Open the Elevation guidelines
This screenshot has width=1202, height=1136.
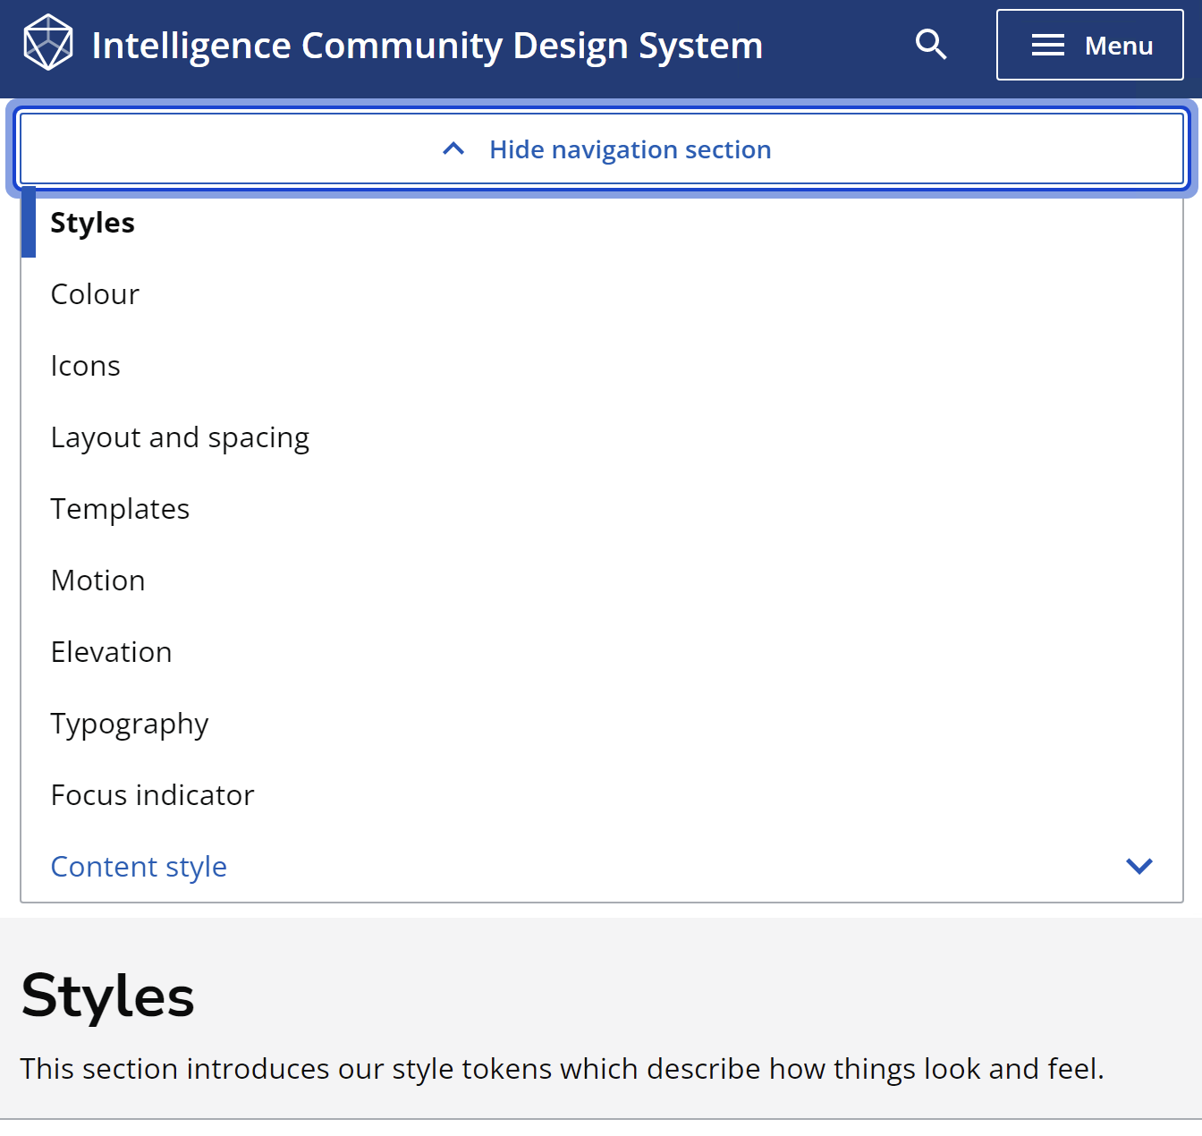click(111, 651)
